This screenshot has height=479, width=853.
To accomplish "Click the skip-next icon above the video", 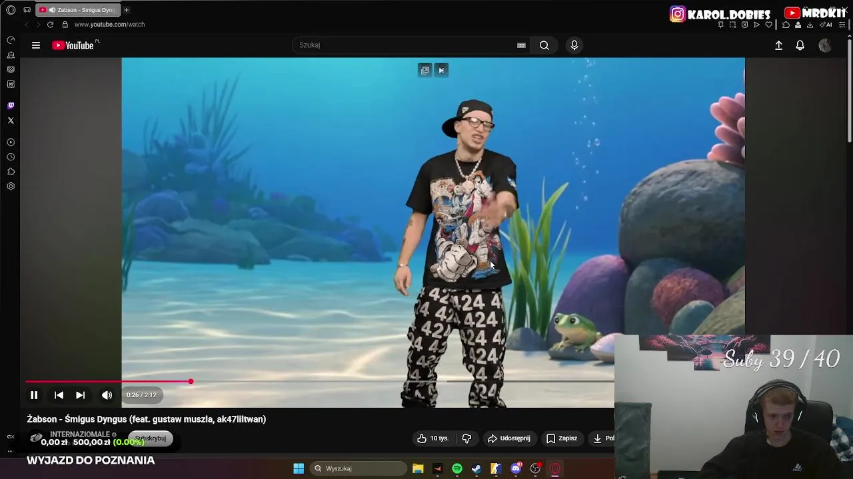I will point(441,71).
